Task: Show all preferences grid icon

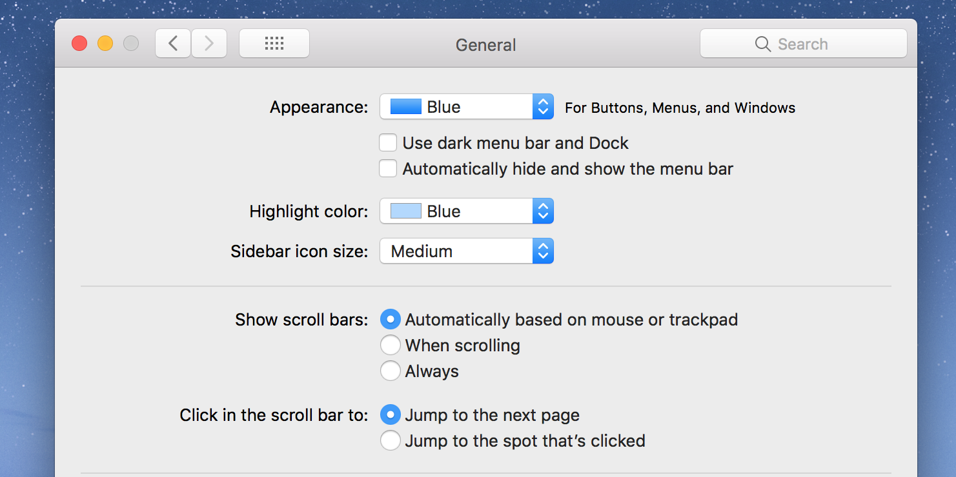Action: (x=274, y=44)
